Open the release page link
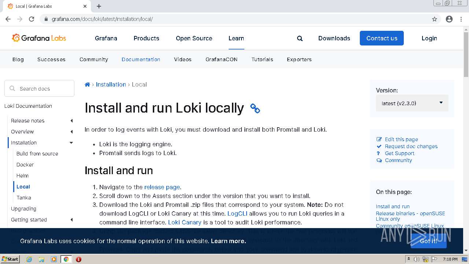The image size is (469, 264). coord(162,187)
